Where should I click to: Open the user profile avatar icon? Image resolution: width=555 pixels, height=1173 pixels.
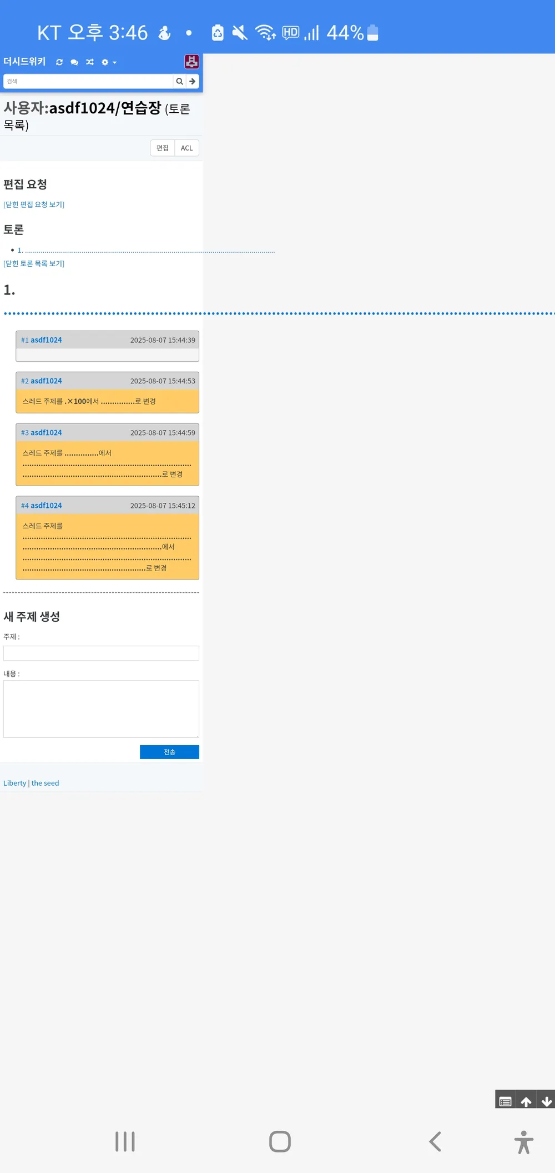click(191, 62)
